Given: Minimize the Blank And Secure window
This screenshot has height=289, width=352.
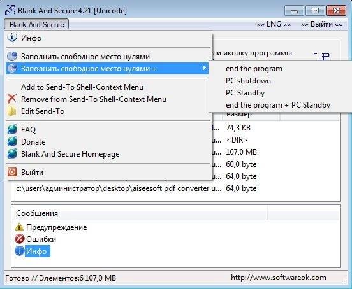Looking at the screenshot, I should [x=294, y=11].
